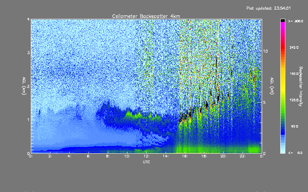Click the "4:" hour tick label
Screen dimensions: 308x192
[x=70, y=156]
